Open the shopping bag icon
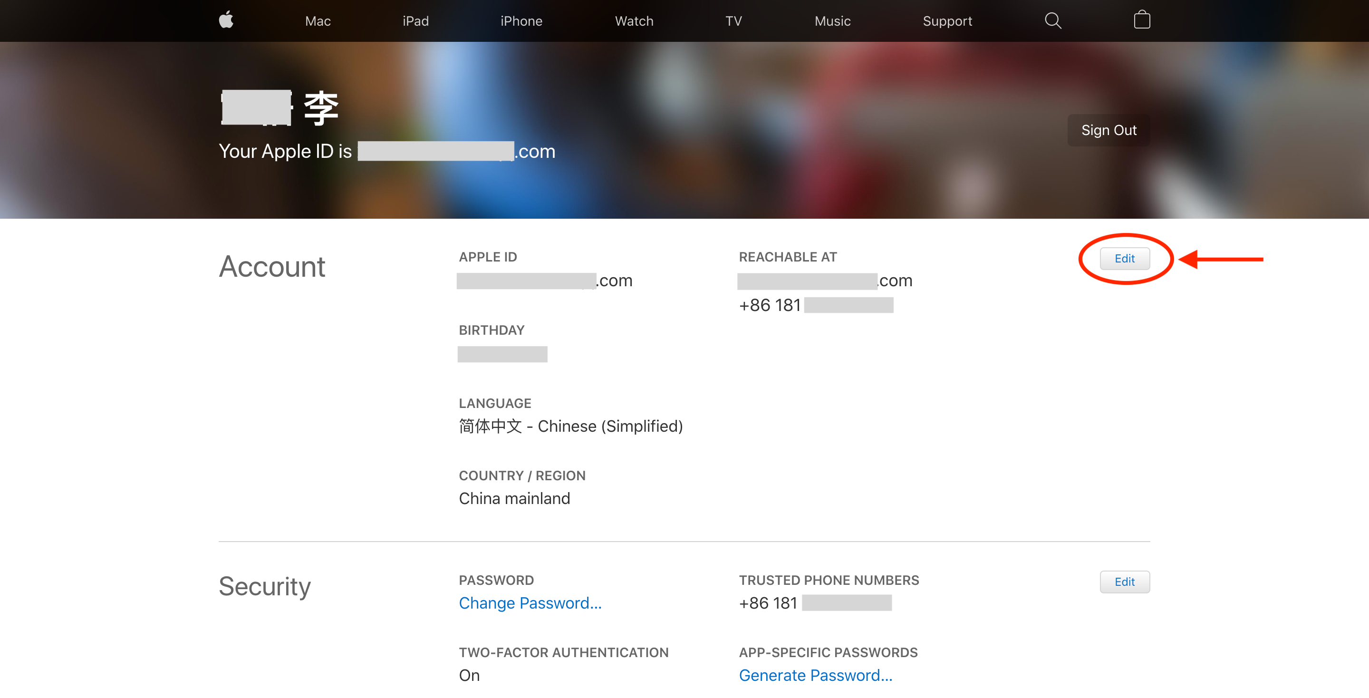This screenshot has height=698, width=1369. (x=1141, y=20)
